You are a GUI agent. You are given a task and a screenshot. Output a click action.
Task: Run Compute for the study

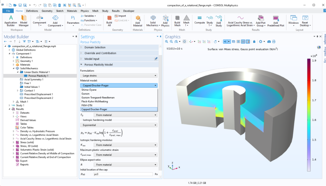click(200, 20)
